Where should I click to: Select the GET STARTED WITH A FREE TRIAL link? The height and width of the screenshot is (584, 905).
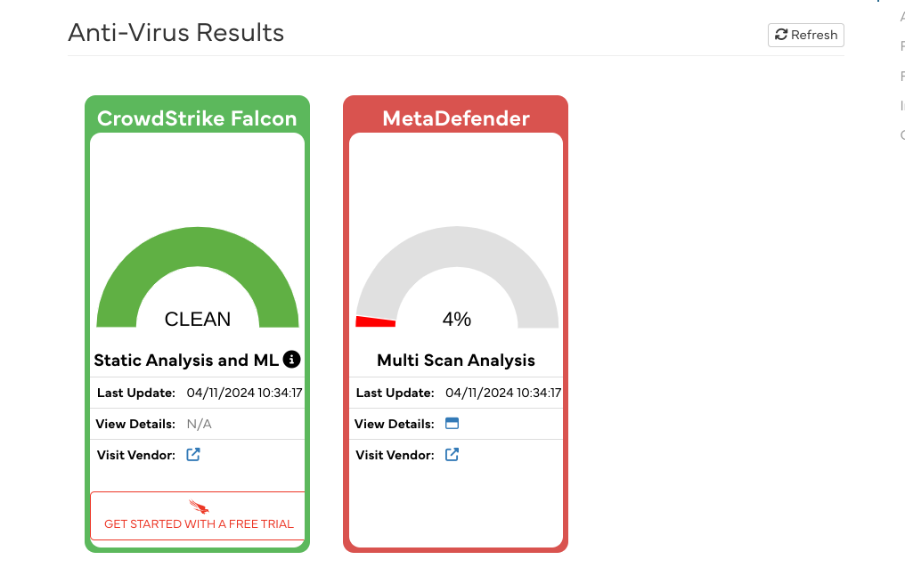coord(199,523)
